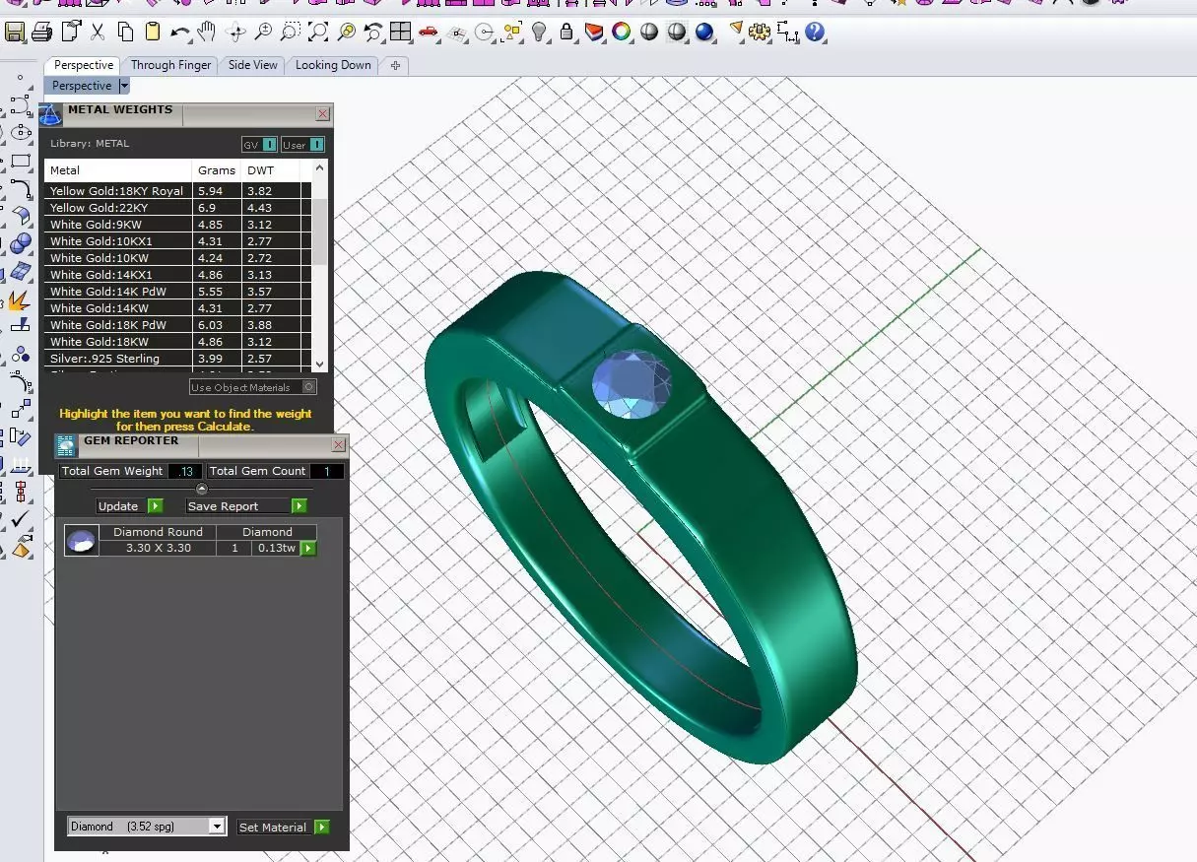This screenshot has height=862, width=1197.
Task: Select the Explode tool in left toolbar
Action: tap(20, 300)
